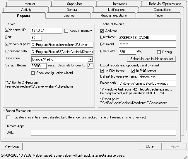188x159 pixels.
Task: Click Schedule task in this computer
Action: click(152, 59)
